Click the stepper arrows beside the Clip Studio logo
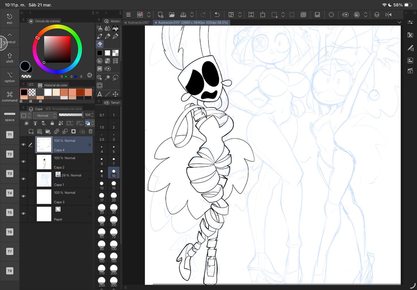417x290 pixels. 149,15
